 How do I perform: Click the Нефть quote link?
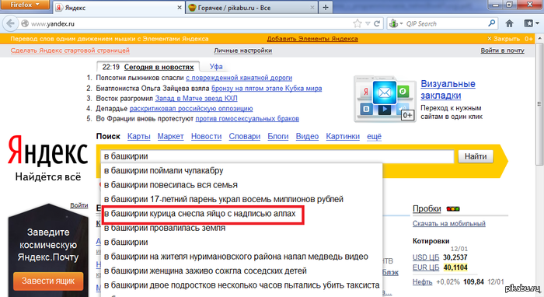[x=422, y=281]
